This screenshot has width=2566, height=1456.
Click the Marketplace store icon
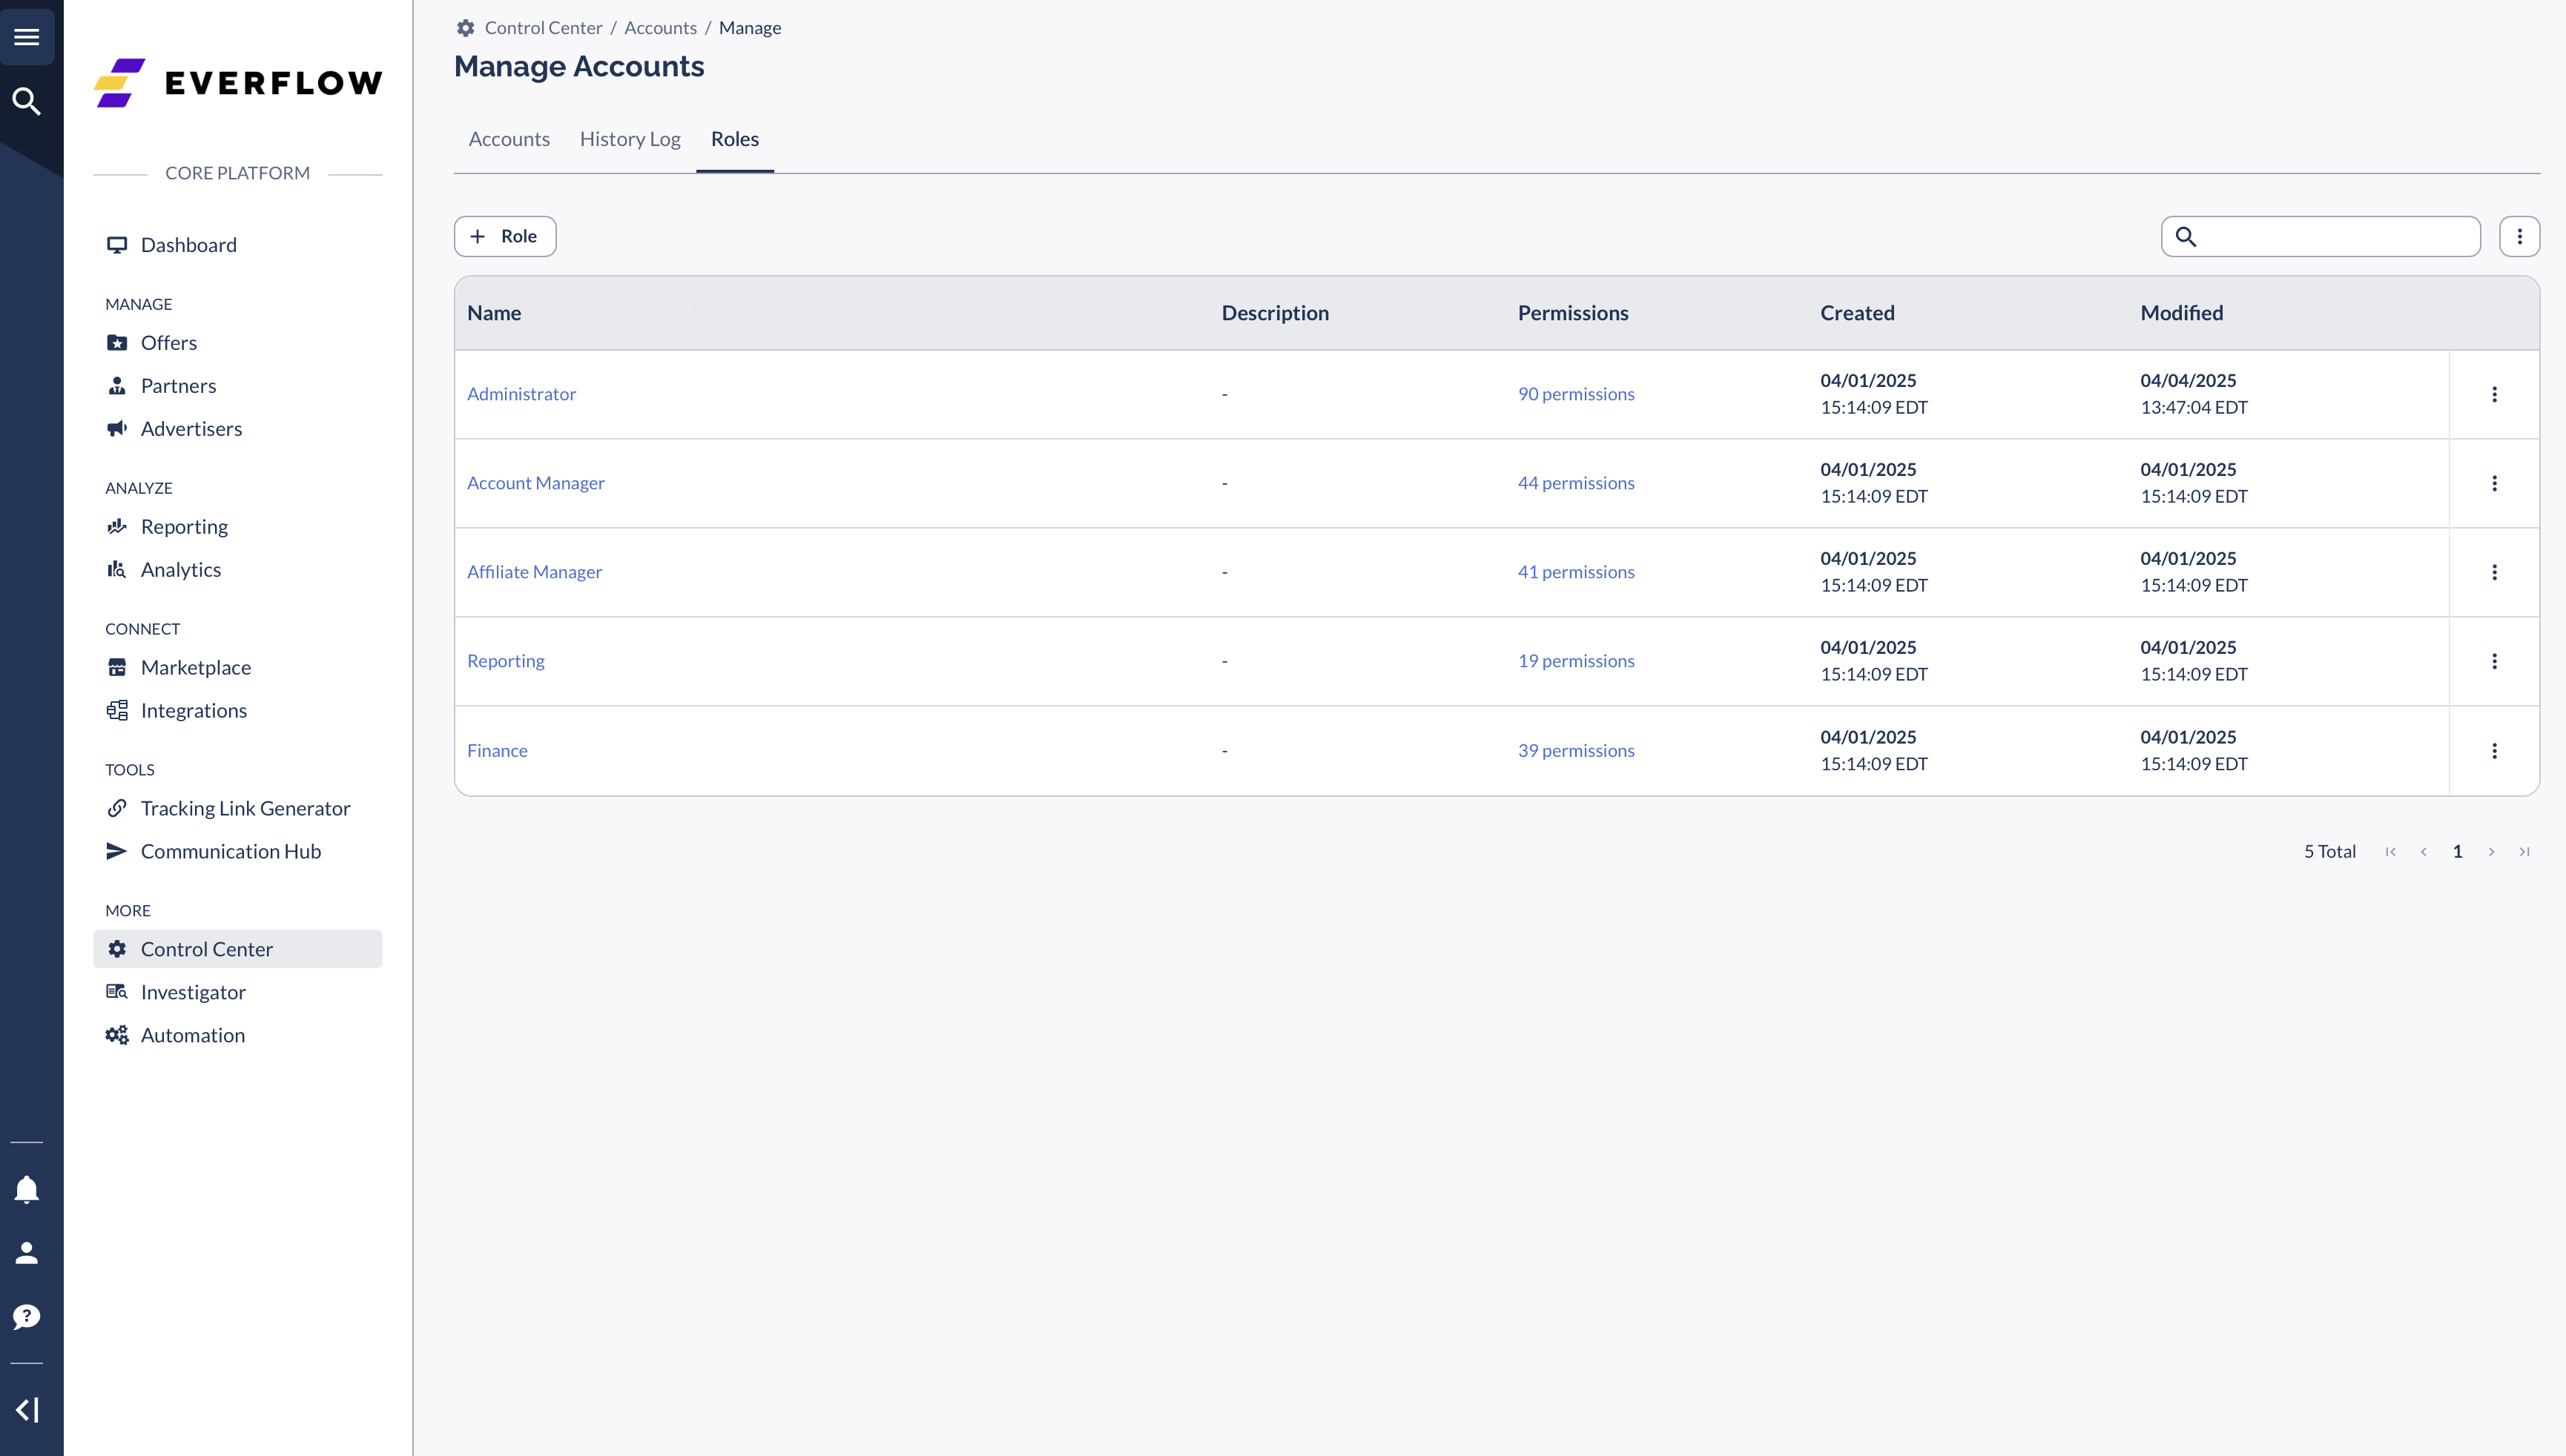click(x=117, y=668)
